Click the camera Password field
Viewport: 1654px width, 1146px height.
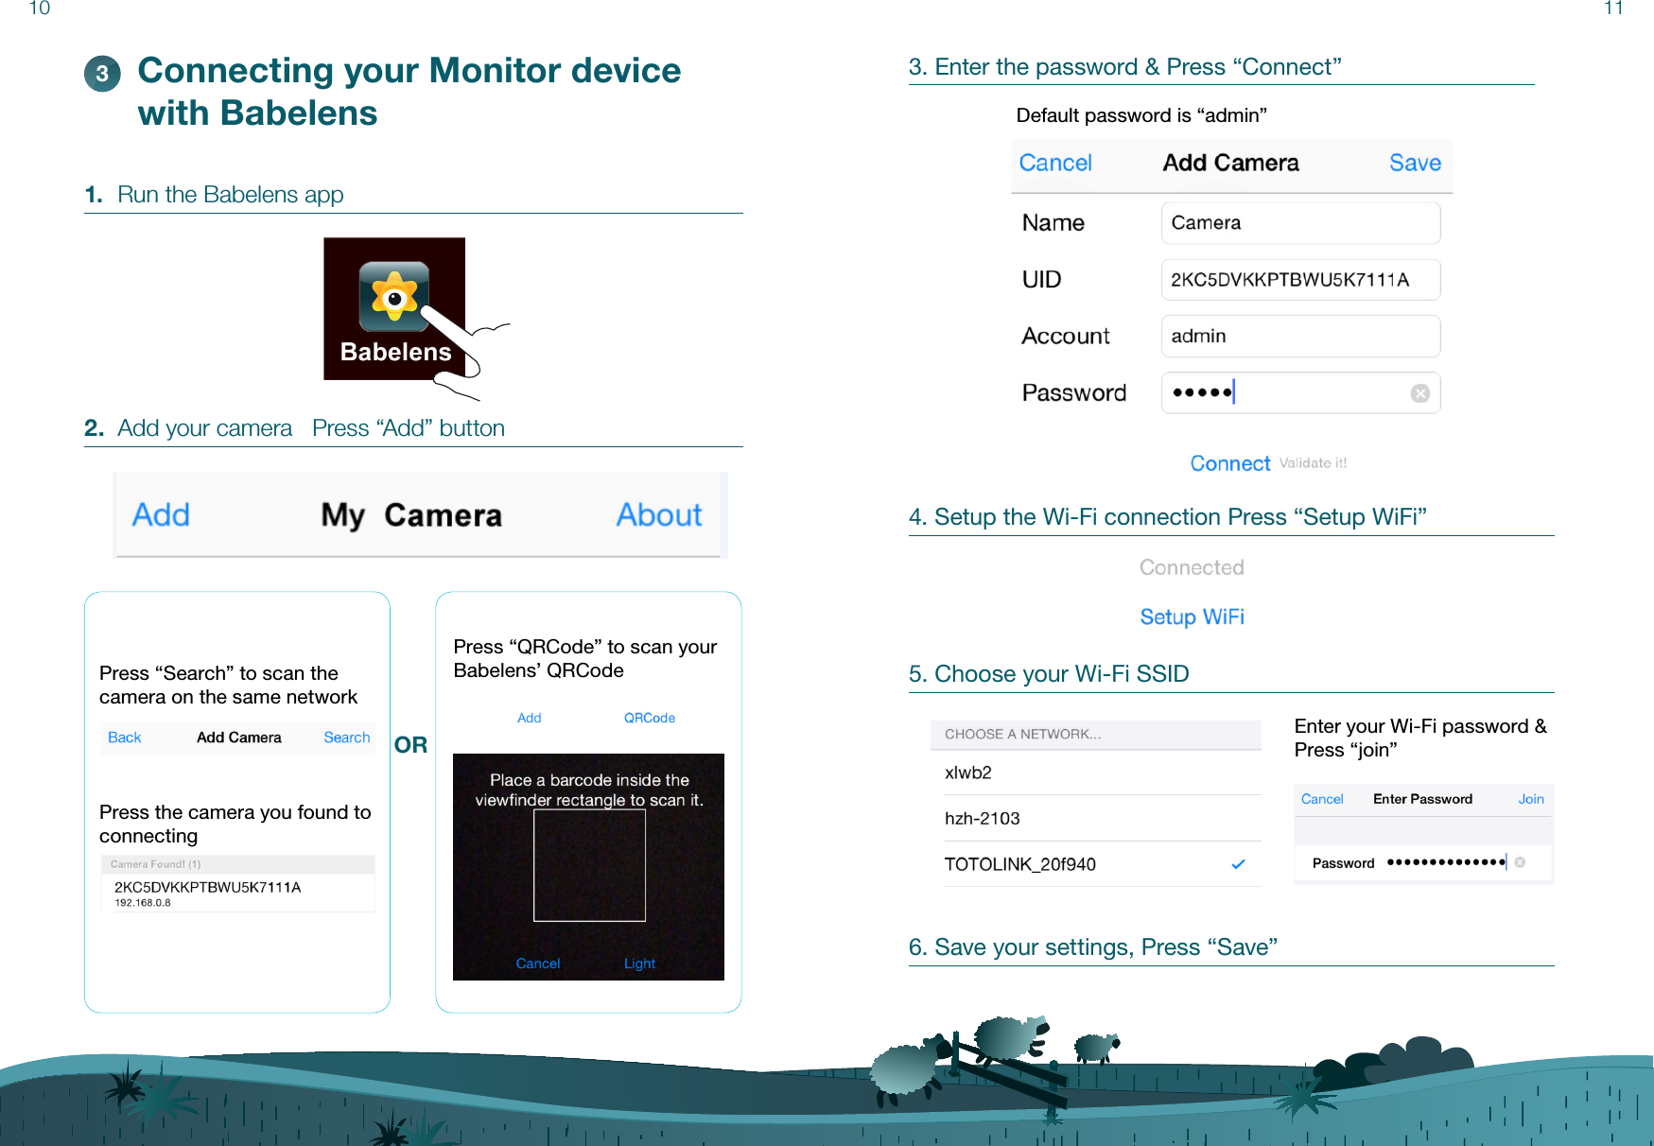tap(1300, 393)
